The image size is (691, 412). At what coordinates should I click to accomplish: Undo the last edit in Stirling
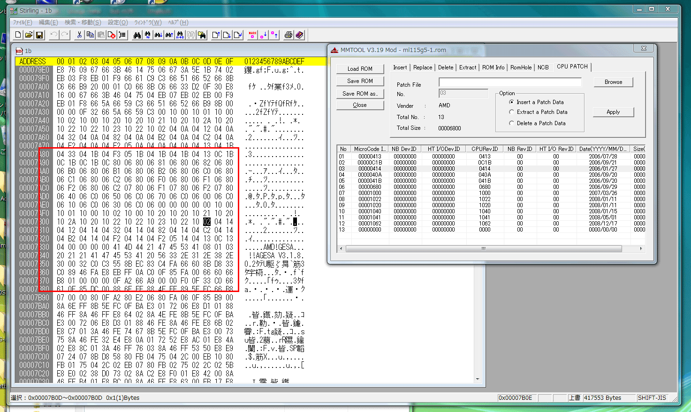(54, 35)
